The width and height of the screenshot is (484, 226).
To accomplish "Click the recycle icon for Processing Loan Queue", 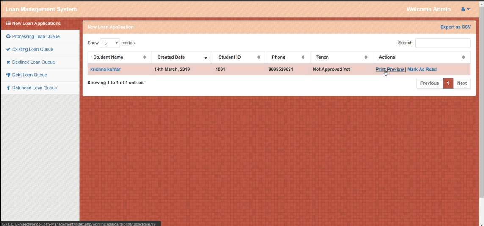I will coord(8,37).
